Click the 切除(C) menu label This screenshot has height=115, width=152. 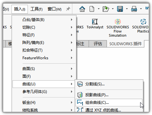pyautogui.click(x=29, y=27)
